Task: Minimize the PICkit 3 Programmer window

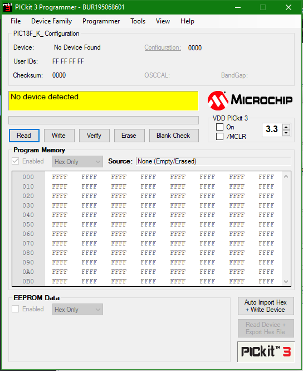Action: (238, 7)
